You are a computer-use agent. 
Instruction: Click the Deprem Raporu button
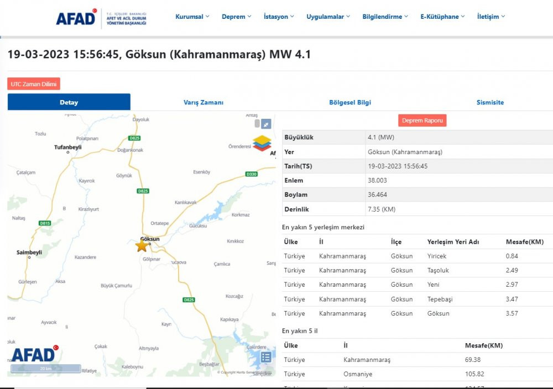[x=422, y=120]
